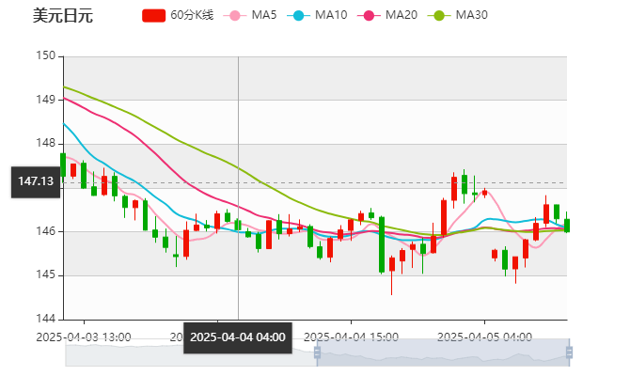Click the 2025-04-05 04:00 x-axis label
Image resolution: width=630 pixels, height=376 pixels.
[486, 337]
